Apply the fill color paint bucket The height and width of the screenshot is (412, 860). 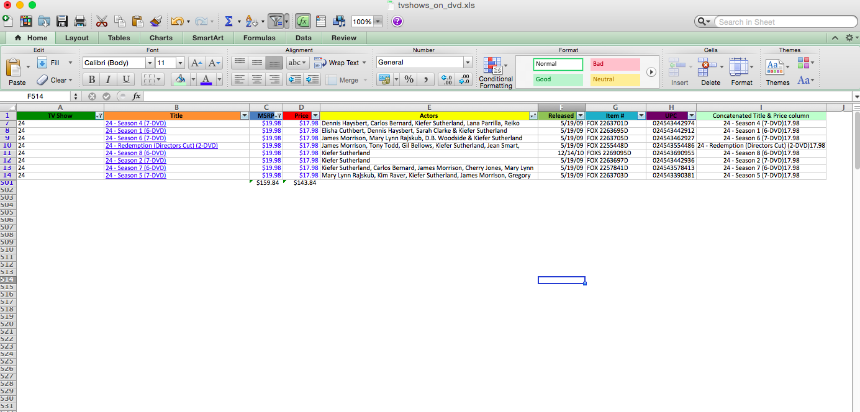180,79
